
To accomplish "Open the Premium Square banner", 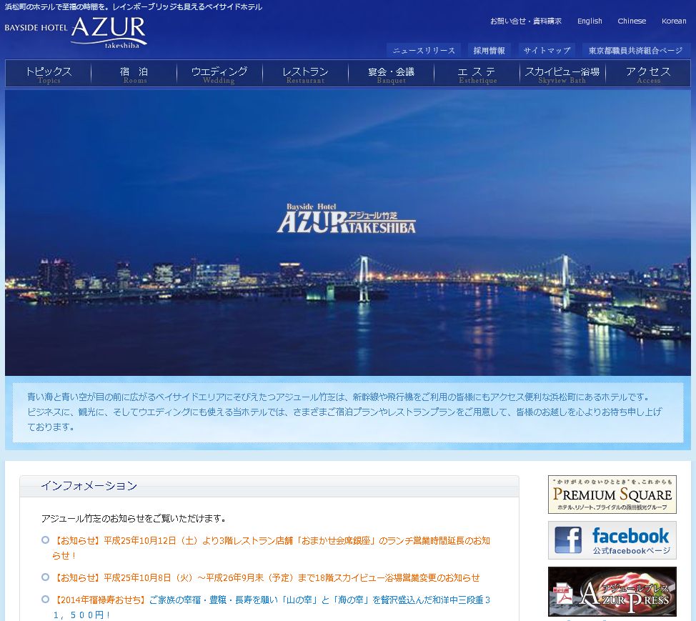I will click(612, 494).
